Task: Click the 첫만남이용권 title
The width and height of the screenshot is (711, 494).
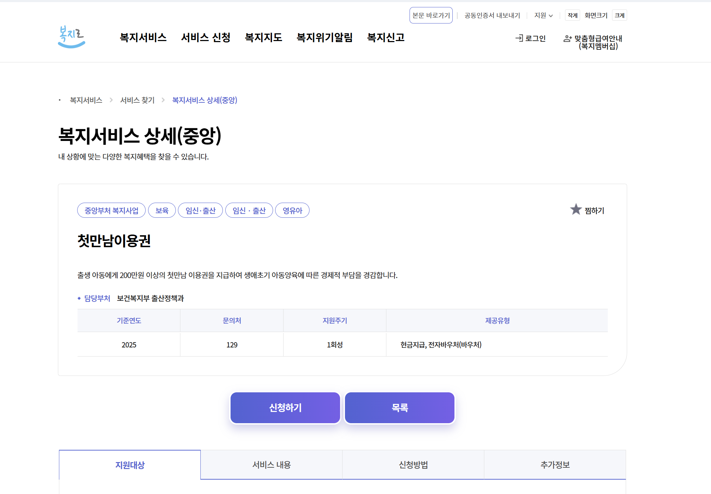Action: point(114,241)
